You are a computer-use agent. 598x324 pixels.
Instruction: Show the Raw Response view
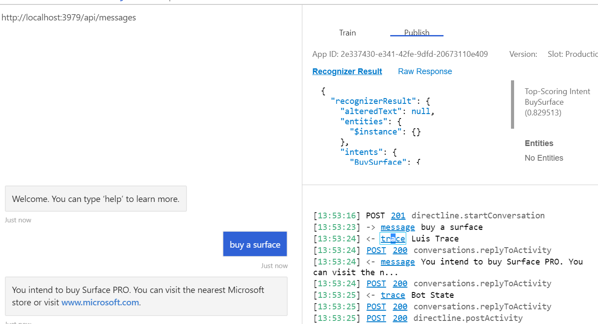click(x=425, y=71)
